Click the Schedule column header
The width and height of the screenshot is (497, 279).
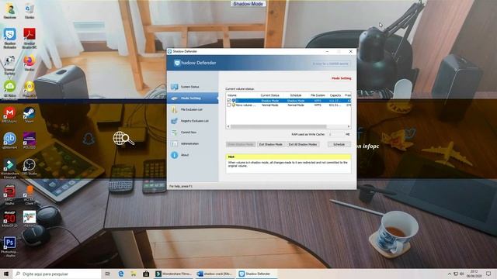coord(296,95)
